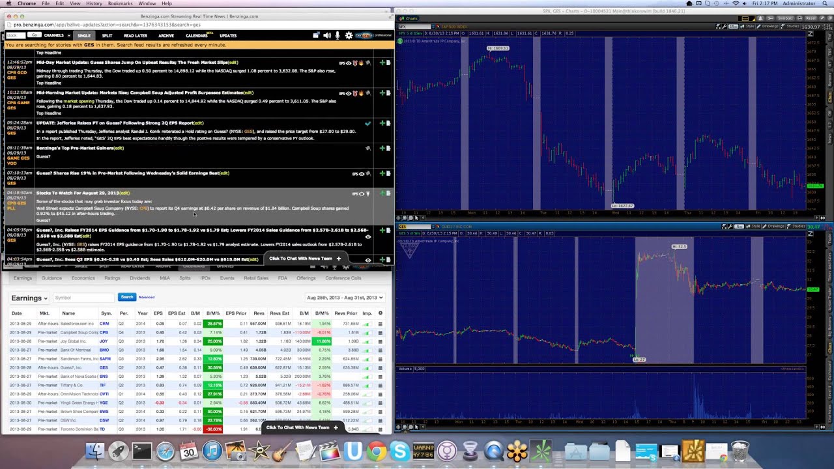Toggle eye icon on Stocks To Watch story
834x469 pixels.
pyautogui.click(x=362, y=193)
